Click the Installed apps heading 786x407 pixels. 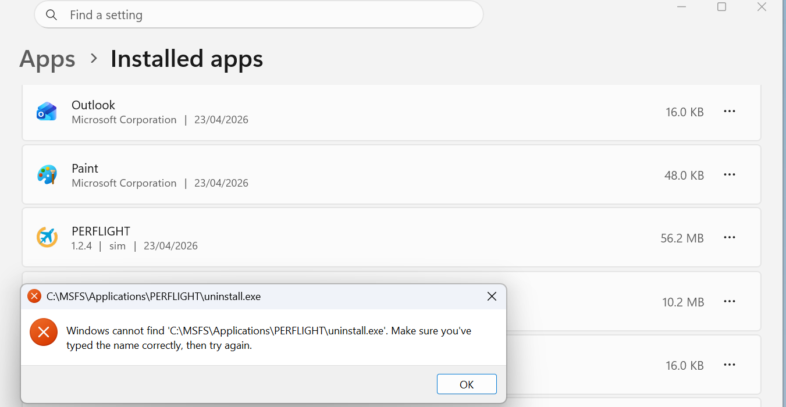[x=187, y=59]
